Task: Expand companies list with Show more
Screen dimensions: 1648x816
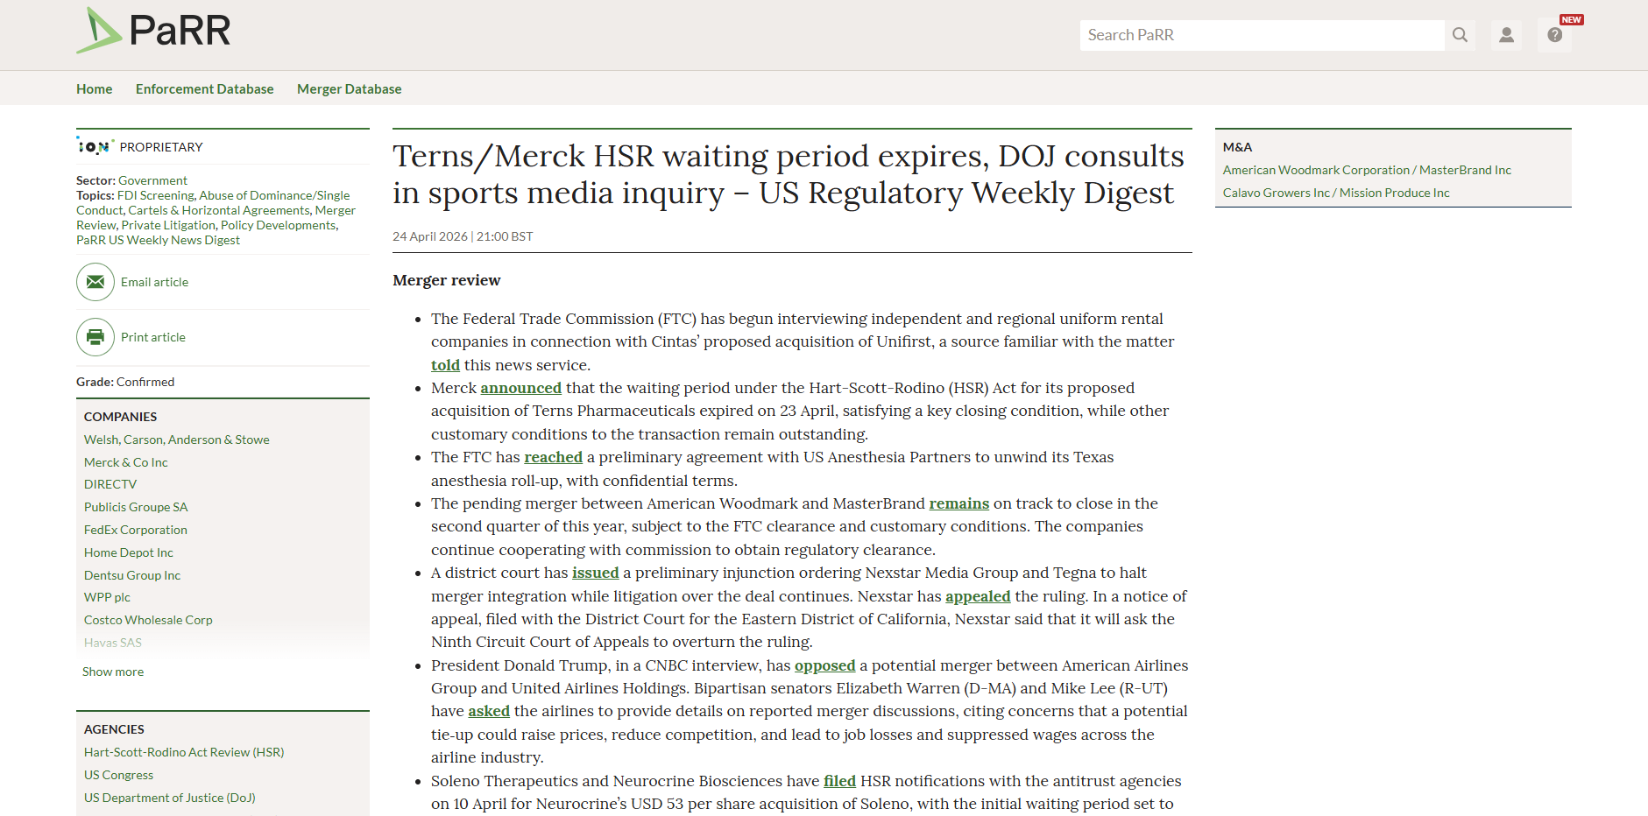Action: click(x=113, y=672)
